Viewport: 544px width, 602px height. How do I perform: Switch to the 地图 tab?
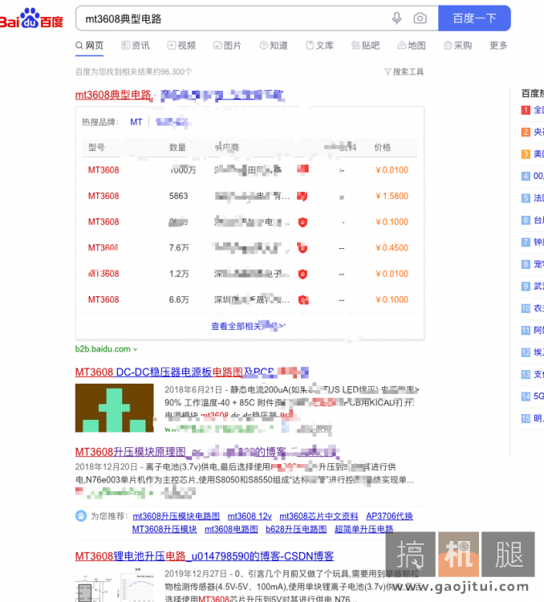pyautogui.click(x=412, y=46)
